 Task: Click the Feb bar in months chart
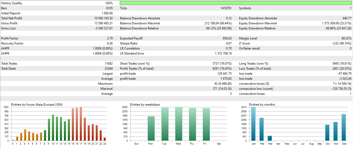point(262,129)
